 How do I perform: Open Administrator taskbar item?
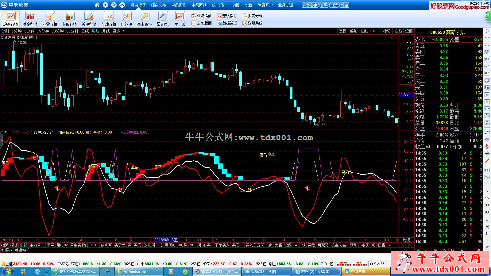tap(139, 271)
